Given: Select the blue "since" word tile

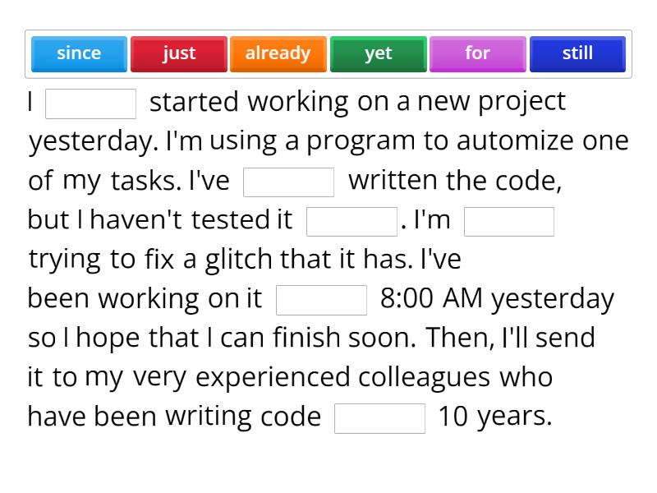Looking at the screenshot, I should click(x=79, y=53).
